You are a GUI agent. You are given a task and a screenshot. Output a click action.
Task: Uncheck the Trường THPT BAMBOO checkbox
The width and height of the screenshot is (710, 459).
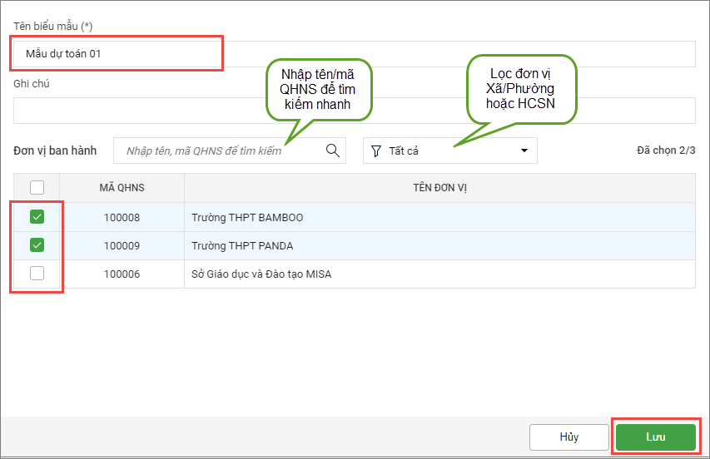click(x=37, y=217)
